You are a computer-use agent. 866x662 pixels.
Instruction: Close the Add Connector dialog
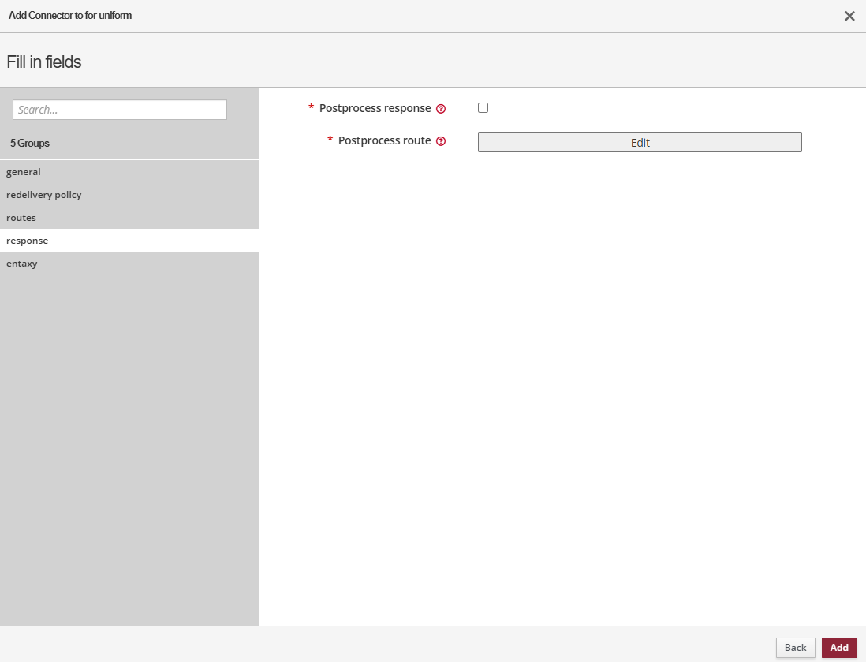[x=849, y=16]
